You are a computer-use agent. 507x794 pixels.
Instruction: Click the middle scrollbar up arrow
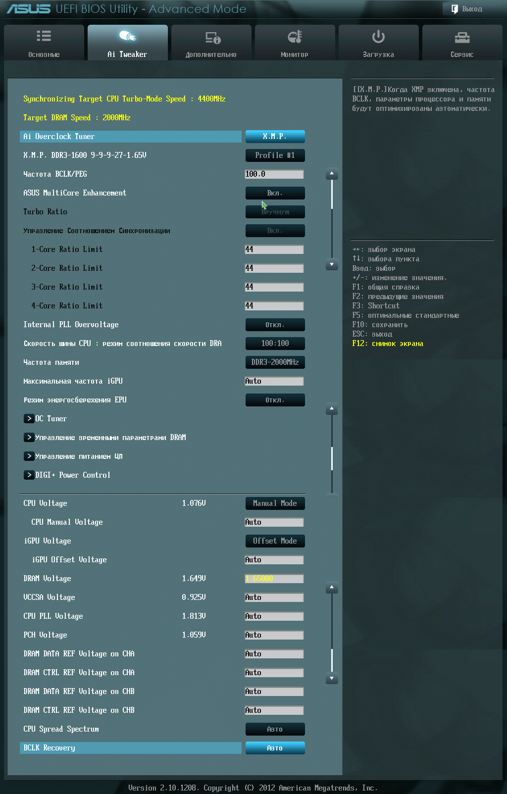[332, 409]
